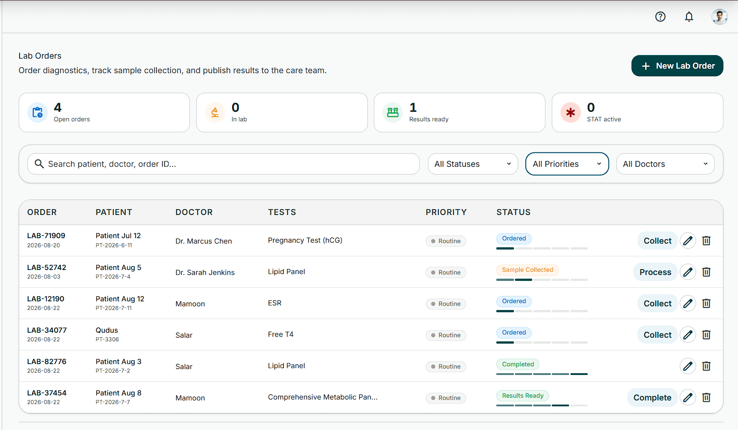Viewport: 738px width, 430px height.
Task: Edit order LAB-37454 with pencil icon
Action: [x=688, y=397]
